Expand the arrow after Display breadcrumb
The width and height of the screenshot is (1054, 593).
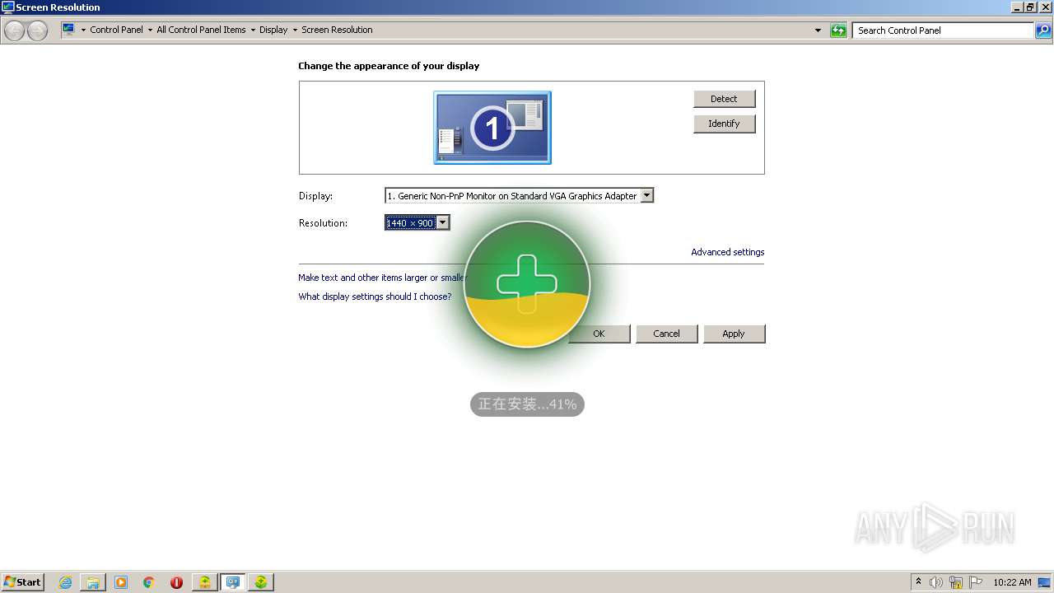pyautogui.click(x=295, y=30)
